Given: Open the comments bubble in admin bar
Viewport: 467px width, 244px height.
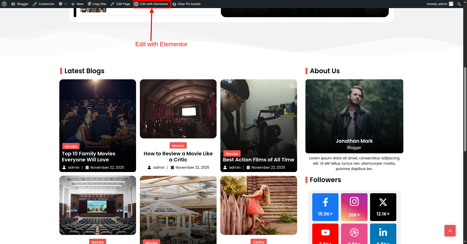Looking at the screenshot, I should point(62,4).
